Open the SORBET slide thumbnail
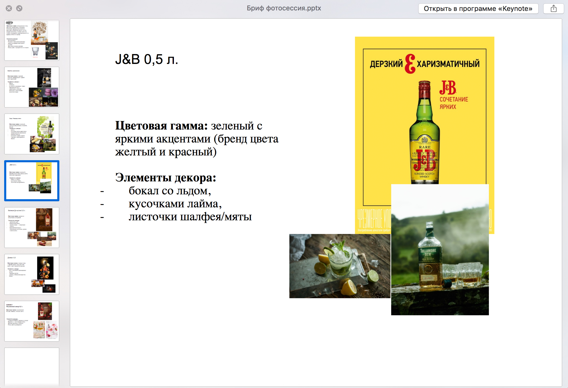Viewport: 568px width, 388px height. [x=32, y=321]
